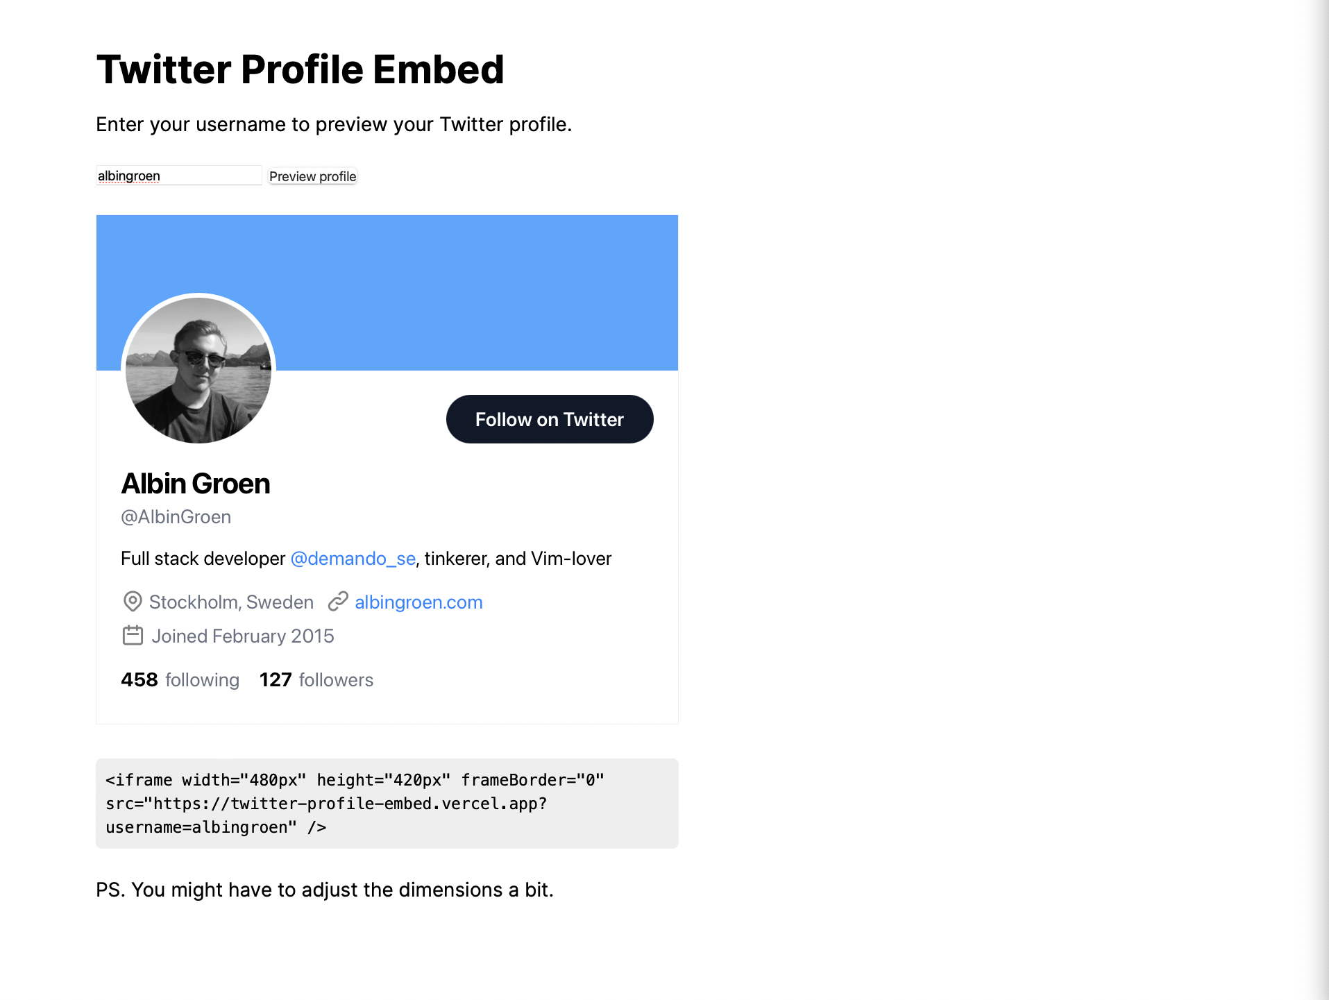Click Stockholm, Sweden location text
Image resolution: width=1329 pixels, height=1000 pixels.
pyautogui.click(x=231, y=602)
